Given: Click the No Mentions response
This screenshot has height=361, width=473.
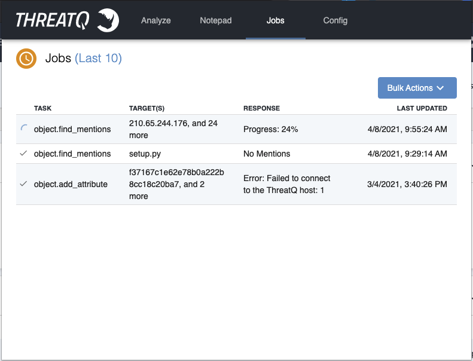Looking at the screenshot, I should pos(267,154).
